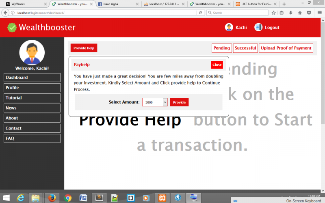Click the page reload icon in address bar
Screen dimensions: 325x203
[200, 13]
